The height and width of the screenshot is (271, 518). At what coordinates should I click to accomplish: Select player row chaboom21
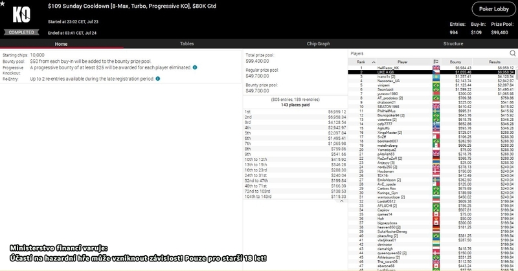(x=431, y=102)
